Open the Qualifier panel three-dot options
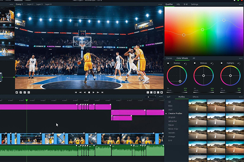The image size is (244, 162). pyautogui.click(x=241, y=4)
